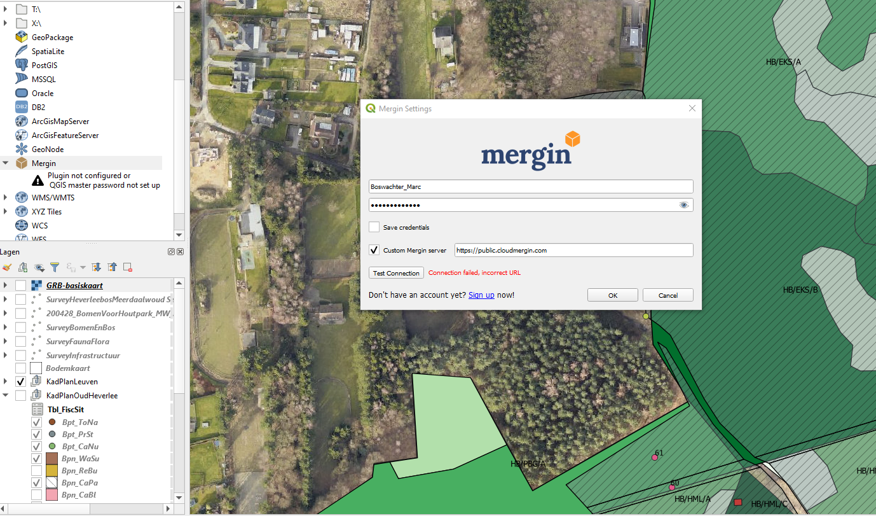Open the Manage Map Themes eye icon
The width and height of the screenshot is (876, 516).
click(38, 267)
